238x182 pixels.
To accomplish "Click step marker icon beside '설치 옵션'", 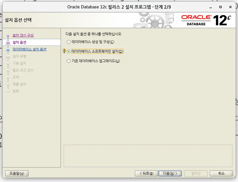I will click(x=8, y=43).
